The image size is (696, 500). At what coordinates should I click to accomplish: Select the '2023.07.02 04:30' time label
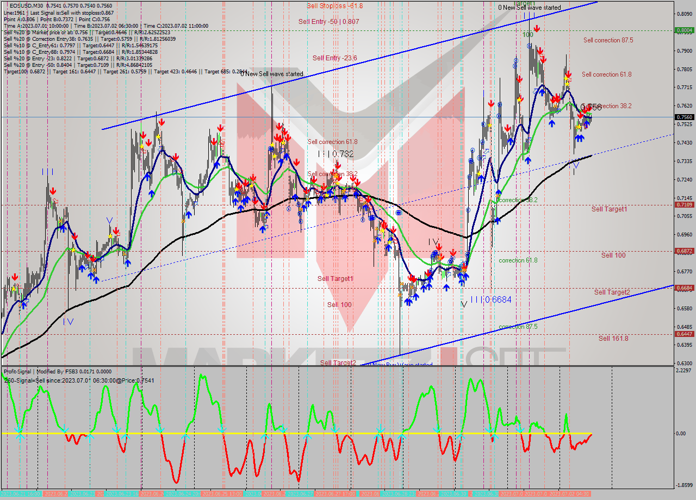[569, 493]
